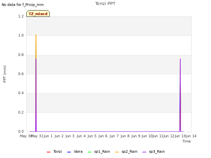Toggle the sp1_Rain legend entry
This screenshot has width=211, height=158.
click(99, 151)
